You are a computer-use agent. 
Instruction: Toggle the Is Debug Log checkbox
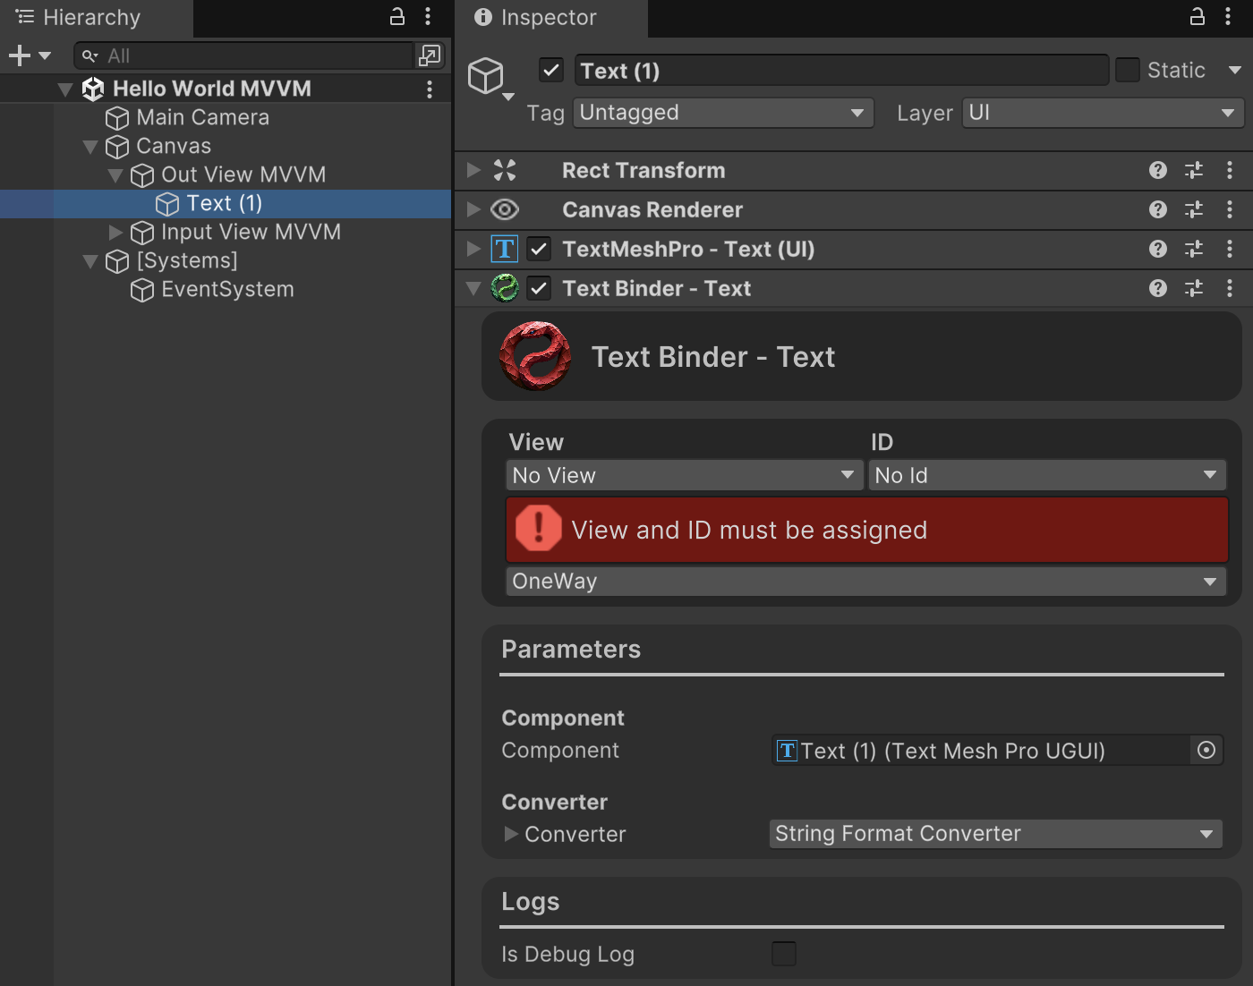(784, 954)
